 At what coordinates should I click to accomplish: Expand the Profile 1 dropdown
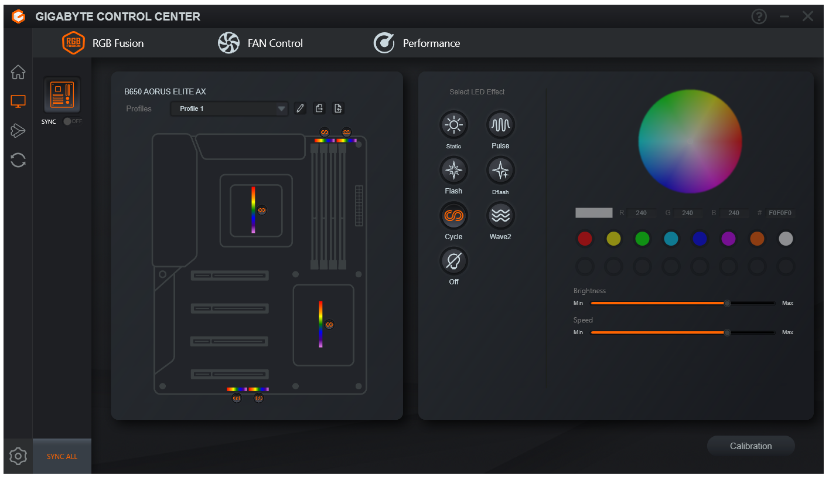tap(230, 108)
